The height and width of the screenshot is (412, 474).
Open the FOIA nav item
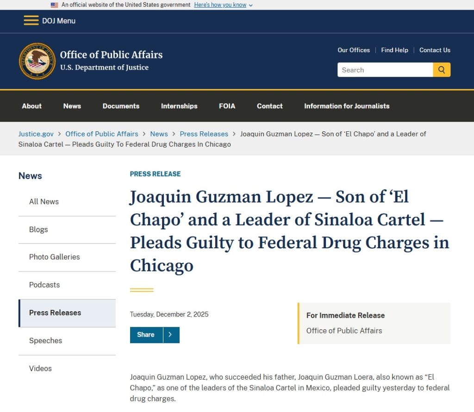point(227,106)
